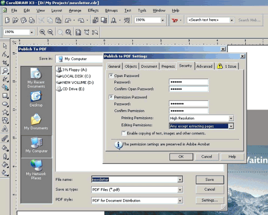Click the Print icon in standard toolbar

pyautogui.click(x=32, y=20)
